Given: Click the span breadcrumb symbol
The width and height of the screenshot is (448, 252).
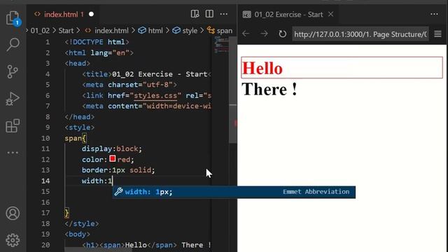Looking at the screenshot, I should (x=220, y=31).
